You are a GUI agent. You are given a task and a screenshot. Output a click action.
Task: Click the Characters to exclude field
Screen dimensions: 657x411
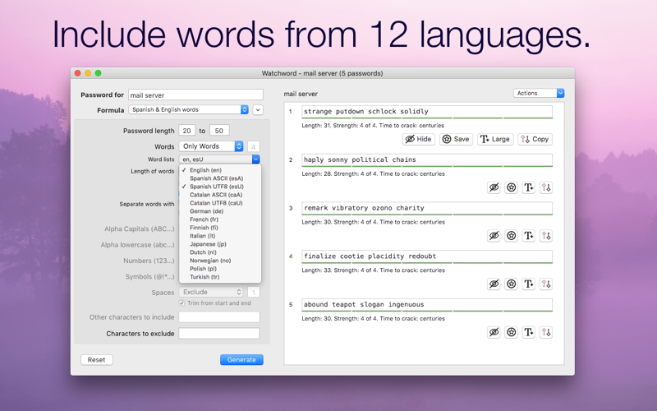click(x=219, y=334)
